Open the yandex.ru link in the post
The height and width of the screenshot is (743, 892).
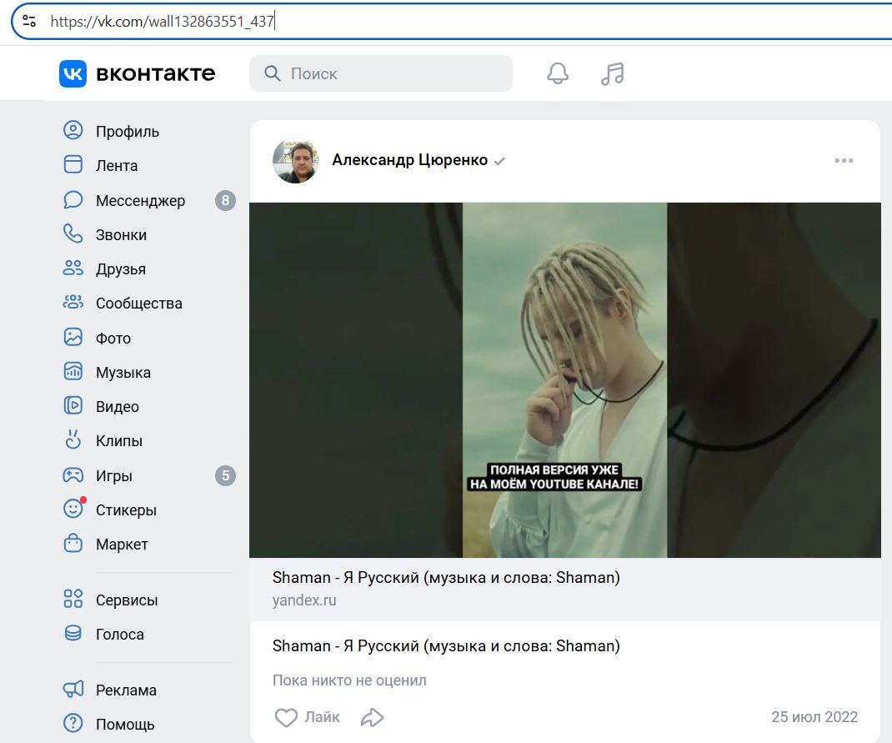pos(305,600)
